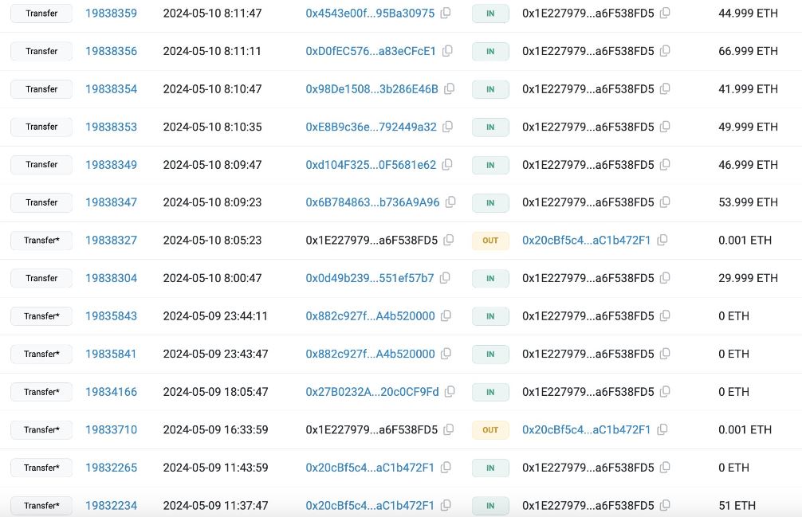Click the OUT badge in block 19838327 row

pyautogui.click(x=490, y=240)
